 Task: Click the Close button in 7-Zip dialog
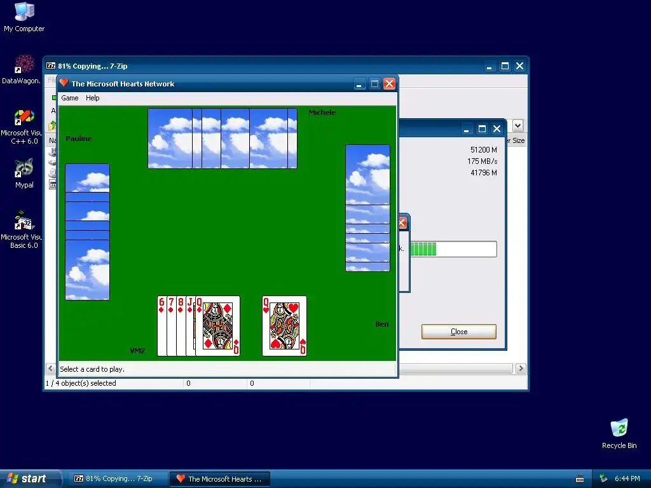coord(459,332)
